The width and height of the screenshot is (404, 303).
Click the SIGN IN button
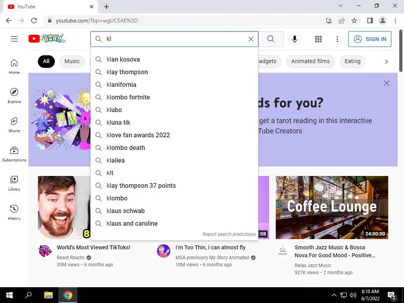coord(370,39)
